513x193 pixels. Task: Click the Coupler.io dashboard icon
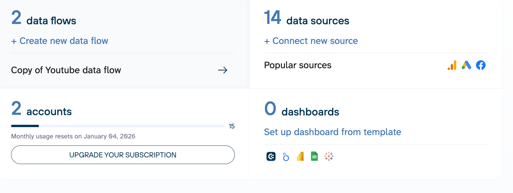coord(271,156)
